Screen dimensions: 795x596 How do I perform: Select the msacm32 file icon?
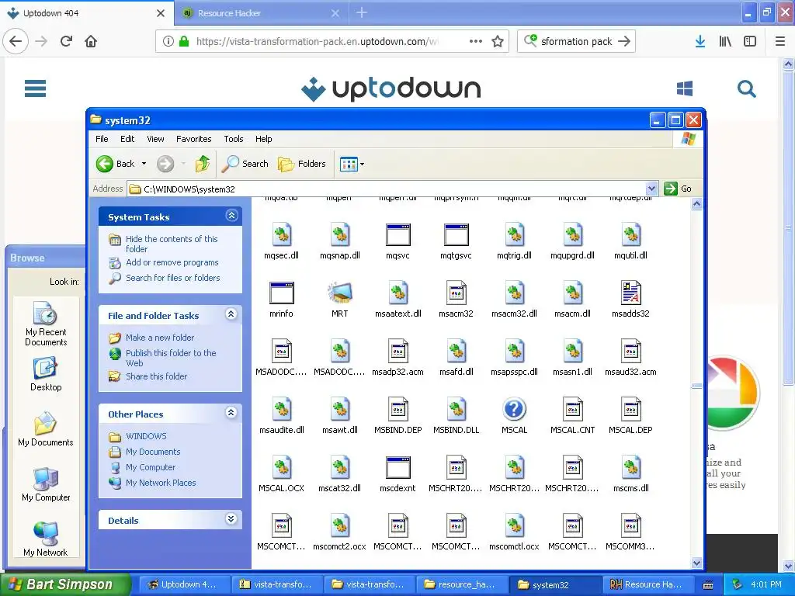(457, 293)
